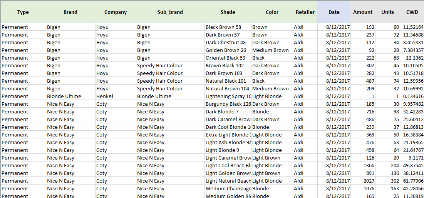
Task: Select the Amount column header
Action: (363, 12)
